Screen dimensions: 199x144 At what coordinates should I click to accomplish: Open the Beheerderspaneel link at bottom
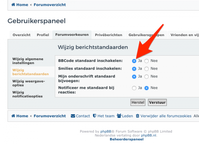tap(126, 139)
